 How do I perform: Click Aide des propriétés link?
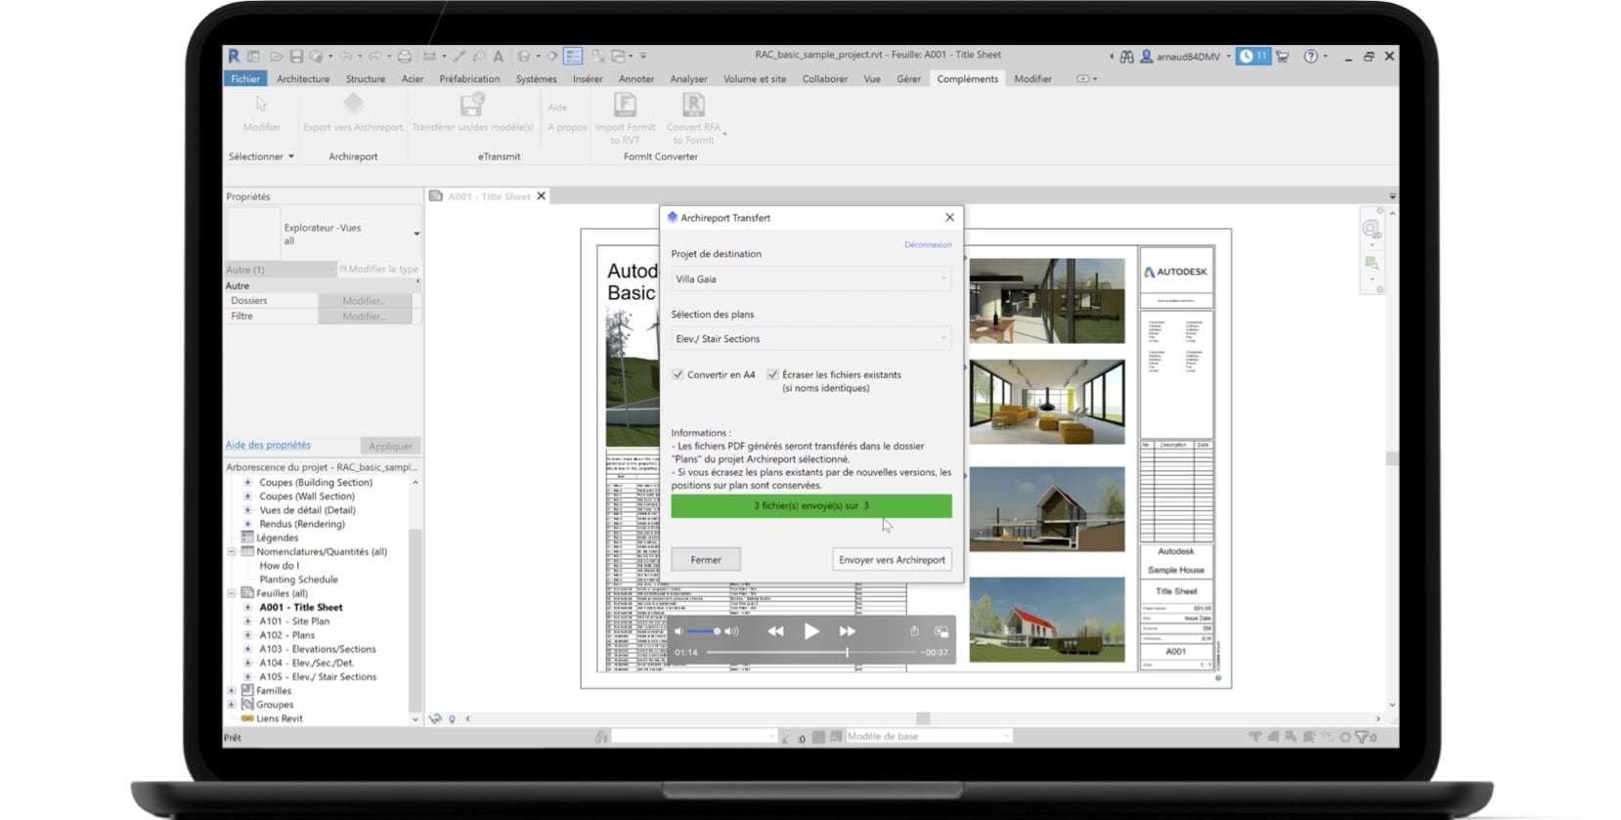[268, 445]
